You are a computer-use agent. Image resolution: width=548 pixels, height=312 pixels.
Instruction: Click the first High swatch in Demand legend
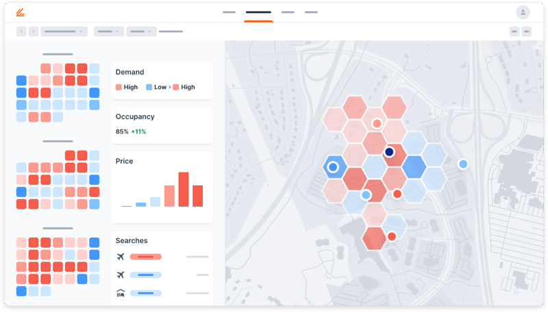[119, 87]
